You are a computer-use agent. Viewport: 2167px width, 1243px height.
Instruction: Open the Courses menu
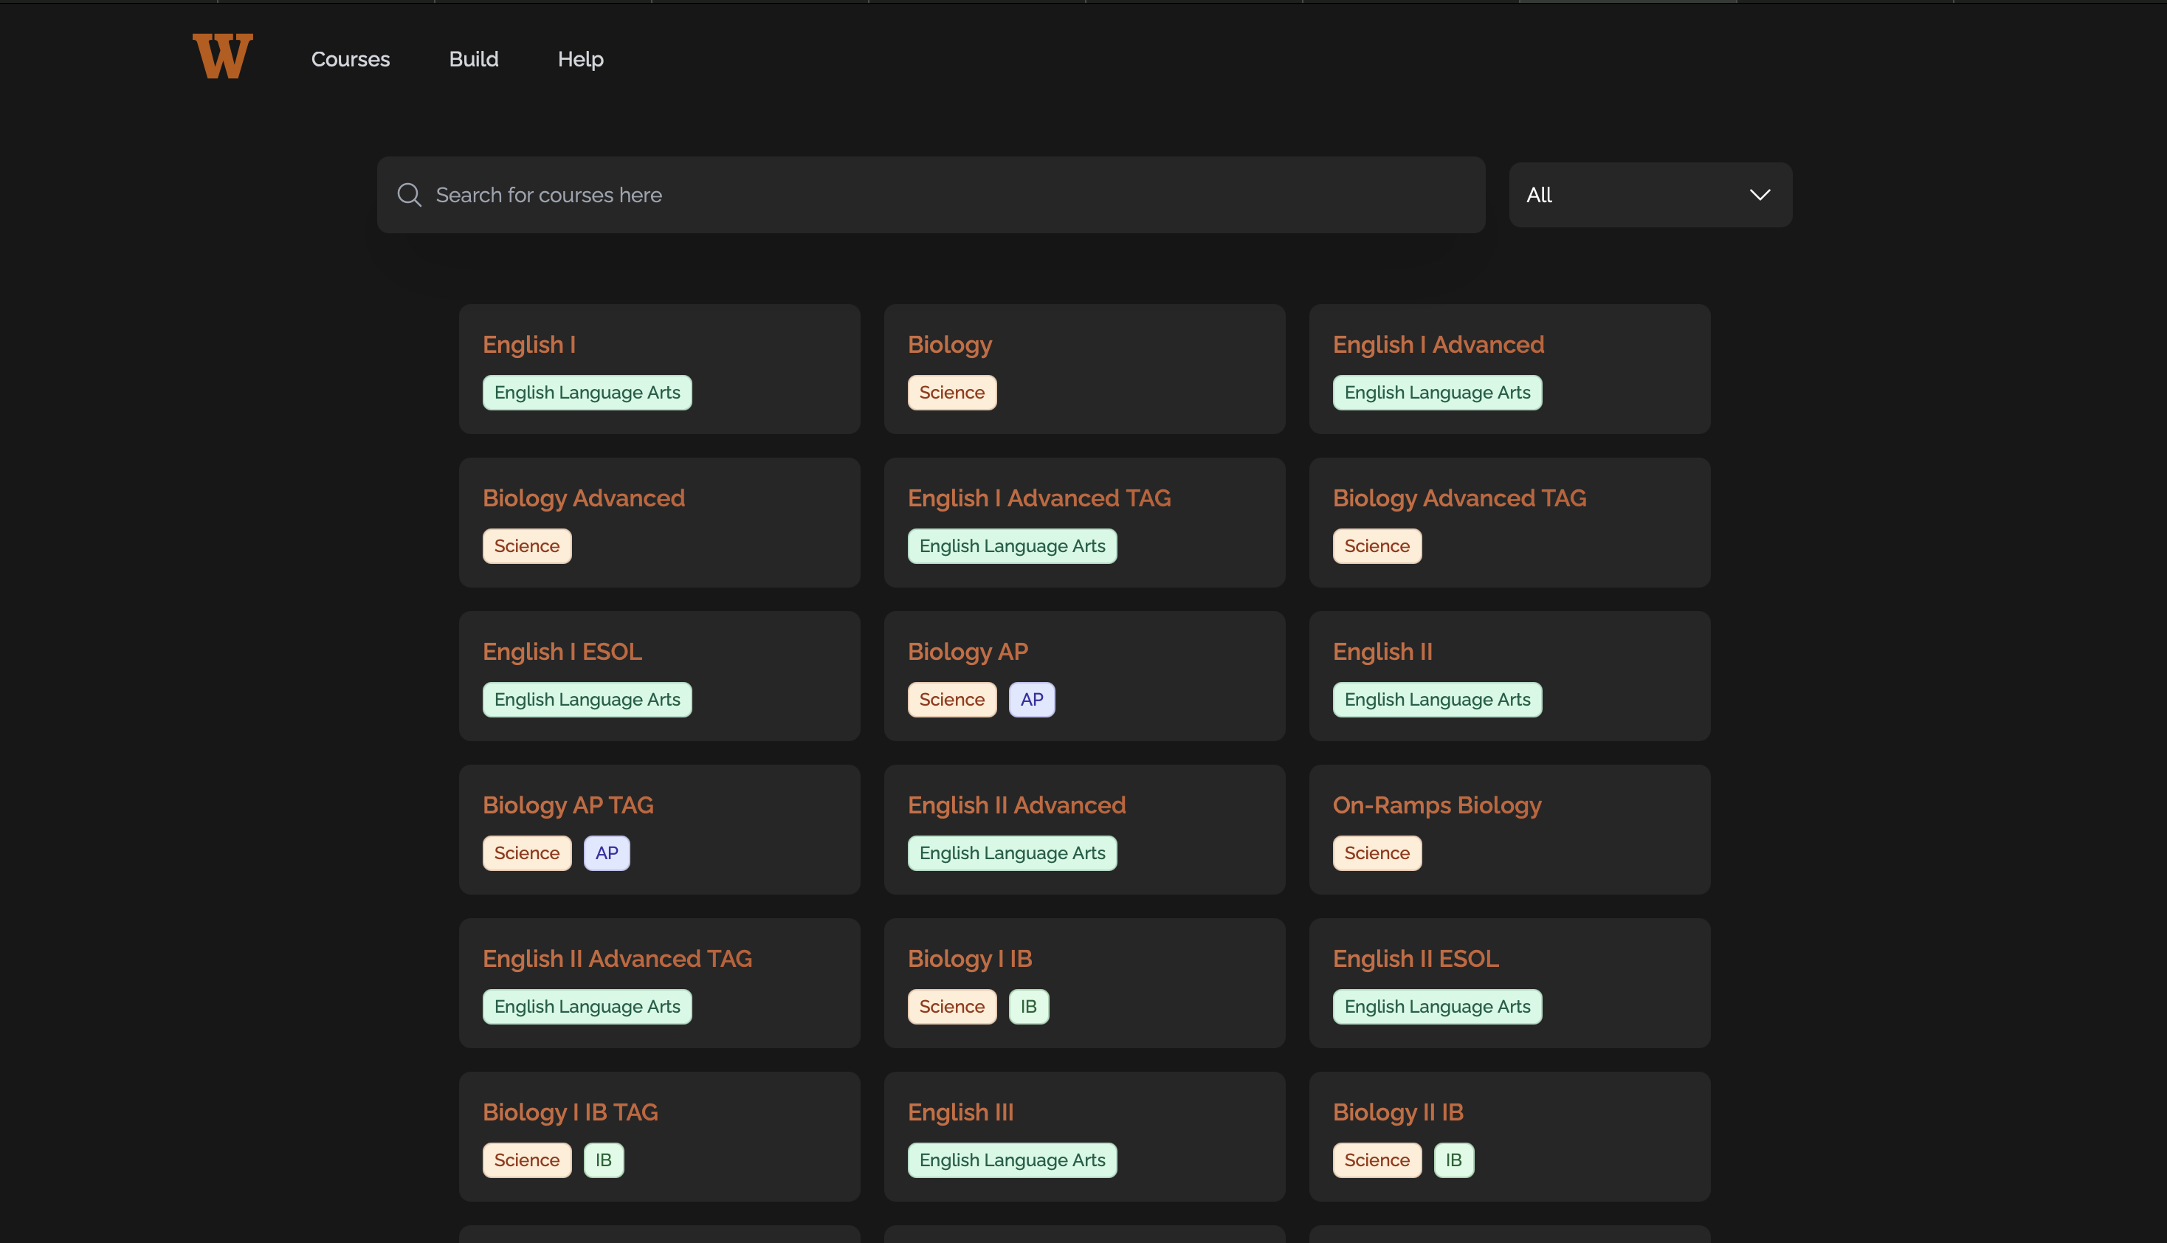pos(350,59)
